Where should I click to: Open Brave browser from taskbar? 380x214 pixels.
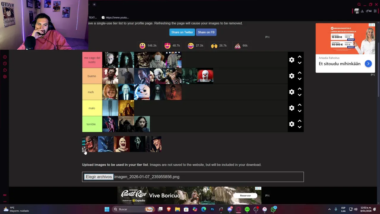(x=169, y=209)
